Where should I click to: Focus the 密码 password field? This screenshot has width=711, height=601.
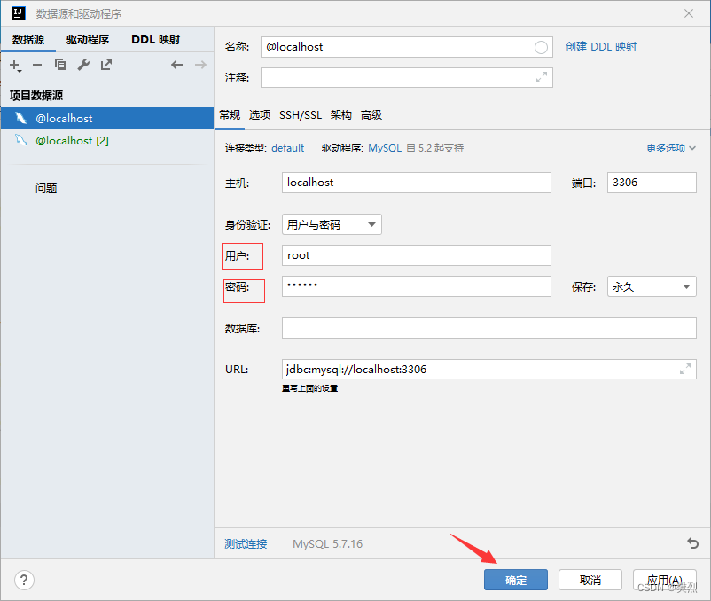point(417,286)
